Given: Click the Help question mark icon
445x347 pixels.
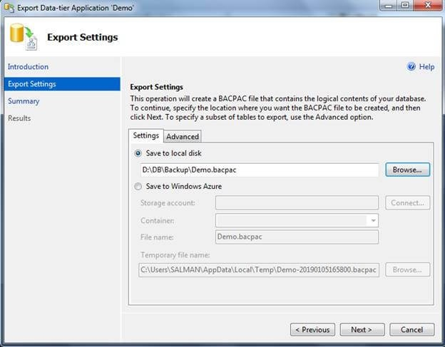Looking at the screenshot, I should [411, 66].
